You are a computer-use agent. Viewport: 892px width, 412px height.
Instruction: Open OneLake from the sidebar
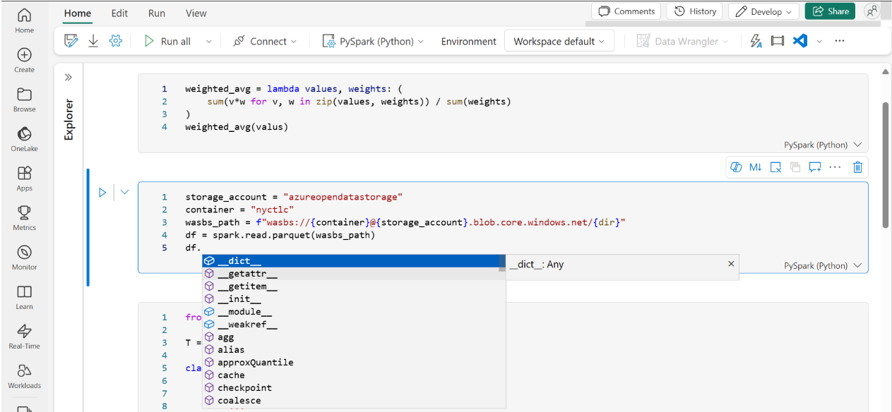click(x=24, y=139)
